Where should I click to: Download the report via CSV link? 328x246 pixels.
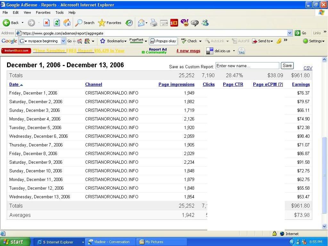tap(308, 68)
